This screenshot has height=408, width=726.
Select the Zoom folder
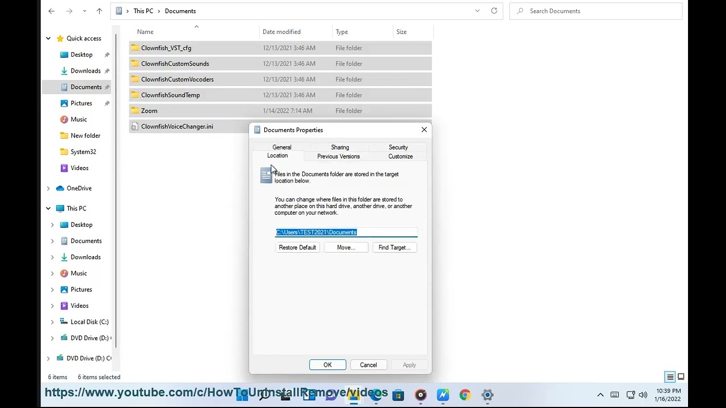pos(280,110)
